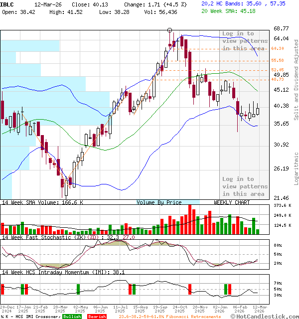The width and height of the screenshot is (299, 319).
Task: Click the Fibonacci Retracements legend text
Action: point(169,317)
